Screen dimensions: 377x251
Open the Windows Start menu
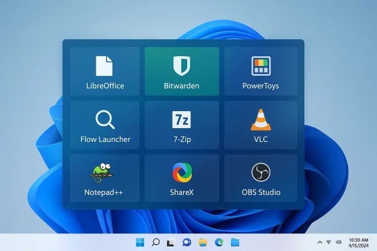pyautogui.click(x=140, y=243)
